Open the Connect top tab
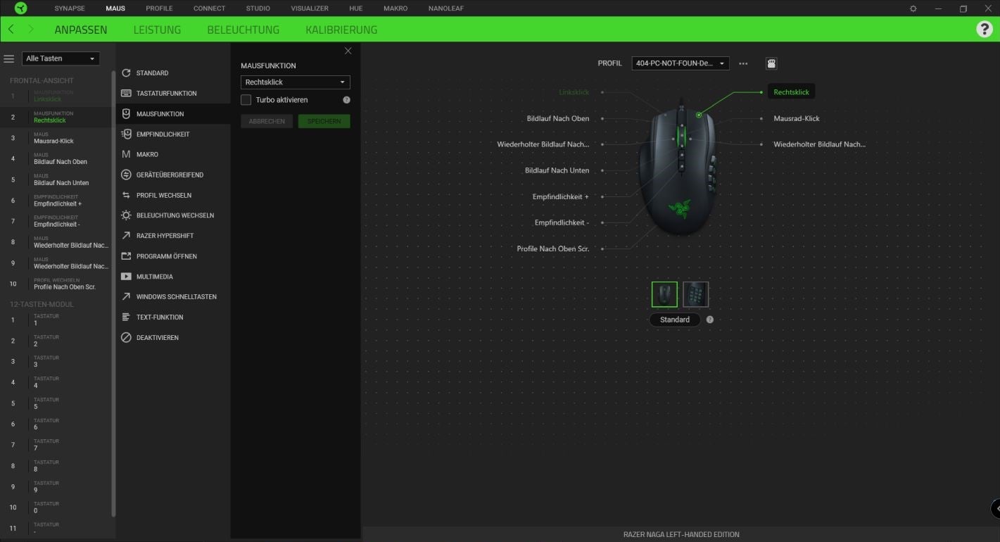 [x=209, y=8]
